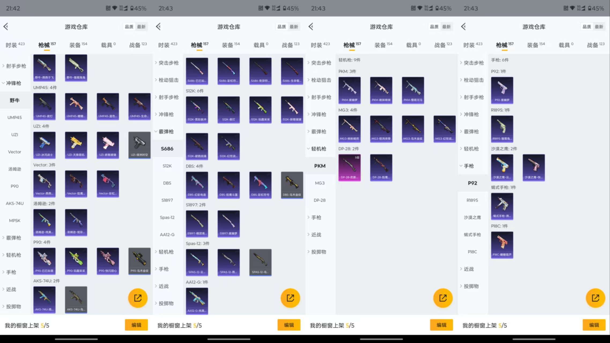Open the pink 5级 DP-28 skin icon
The width and height of the screenshot is (610, 343).
pos(349,167)
